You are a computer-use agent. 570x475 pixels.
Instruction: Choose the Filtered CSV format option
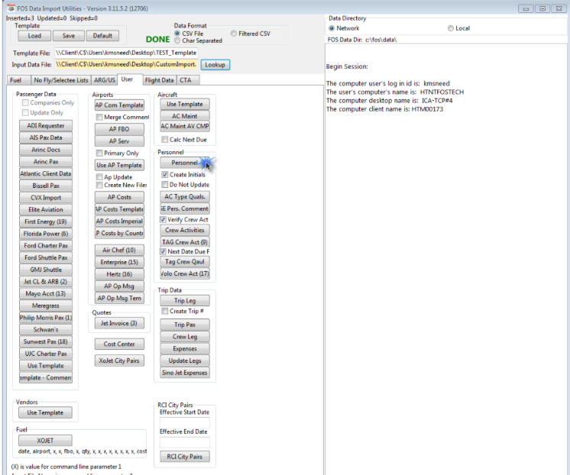coord(234,34)
